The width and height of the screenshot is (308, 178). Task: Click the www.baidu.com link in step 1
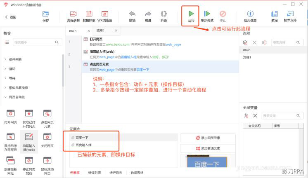point(118,44)
